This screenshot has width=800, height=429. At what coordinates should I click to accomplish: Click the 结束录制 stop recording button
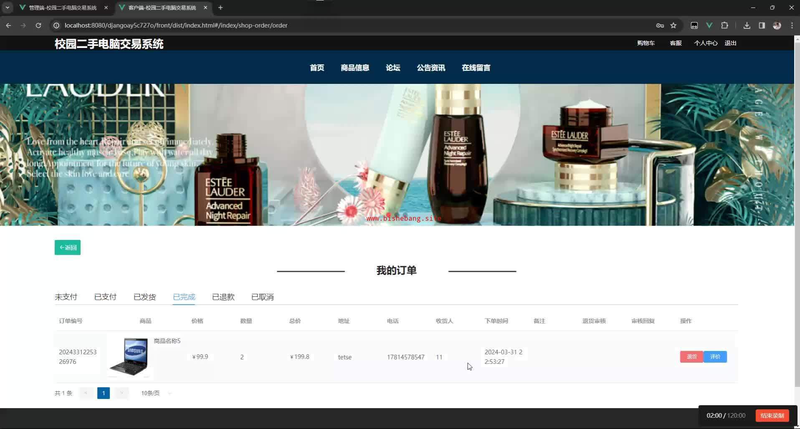click(772, 416)
